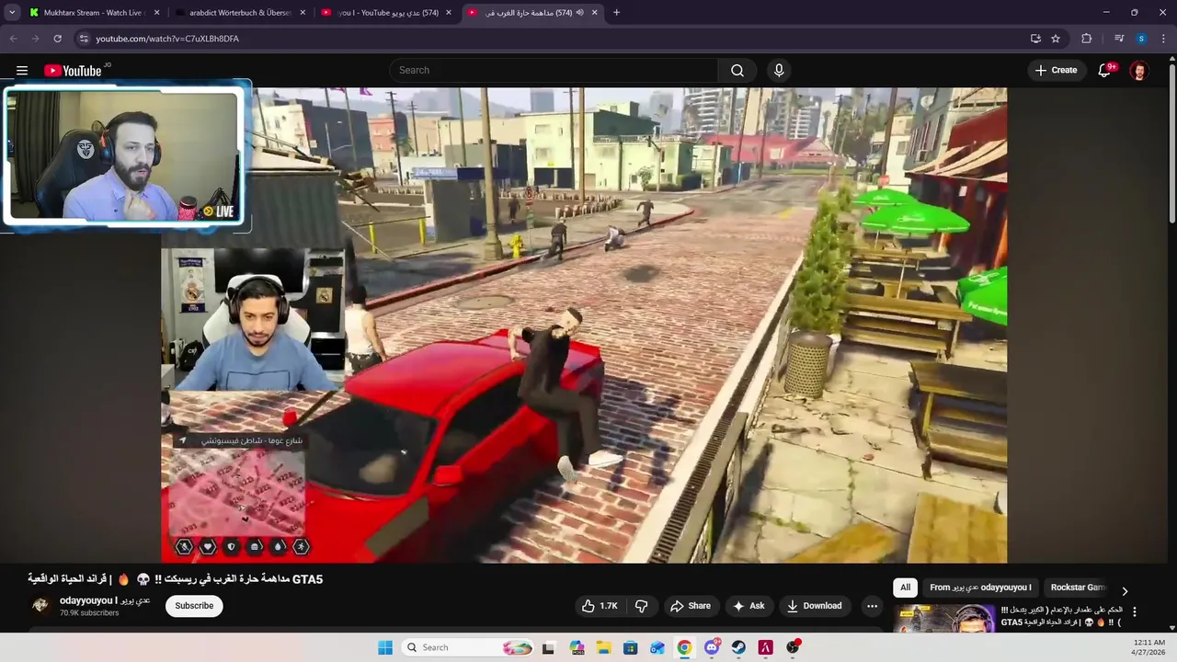Click the 70.9K subscribers text

pyautogui.click(x=89, y=613)
